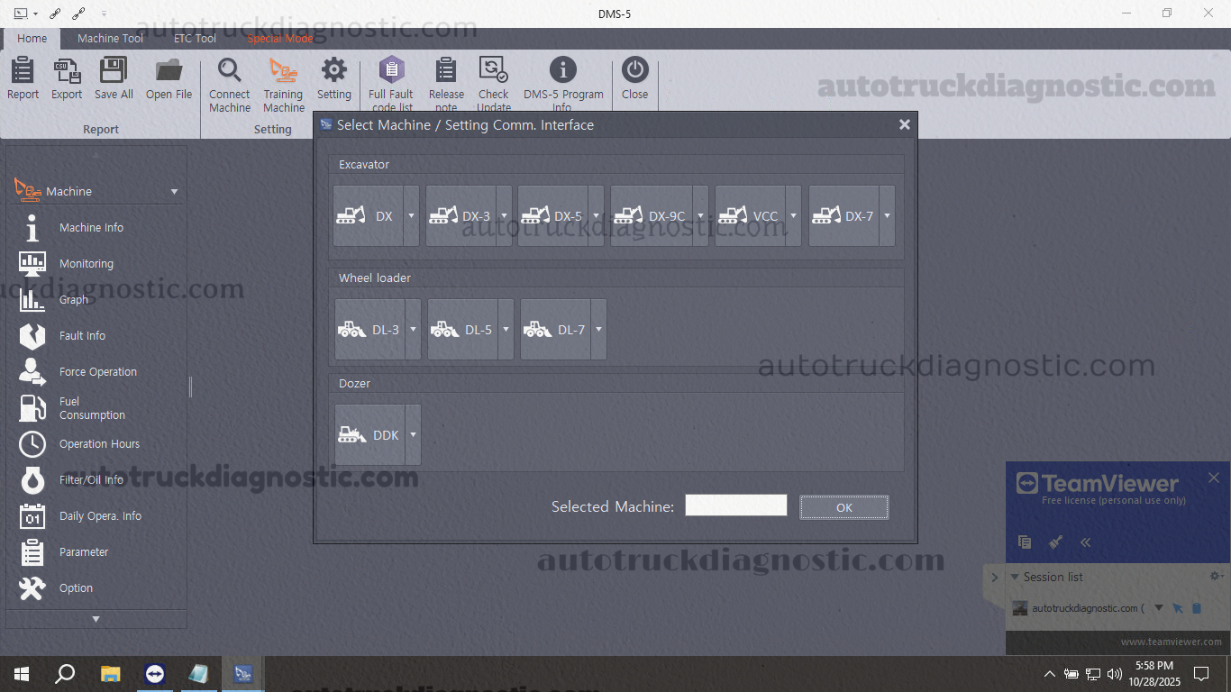Click the Selected Machine input field
Image resolution: width=1231 pixels, height=692 pixels.
coord(735,505)
